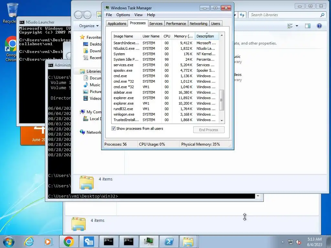The image size is (331, 248).
Task: Click the End Process button
Action: tap(209, 130)
